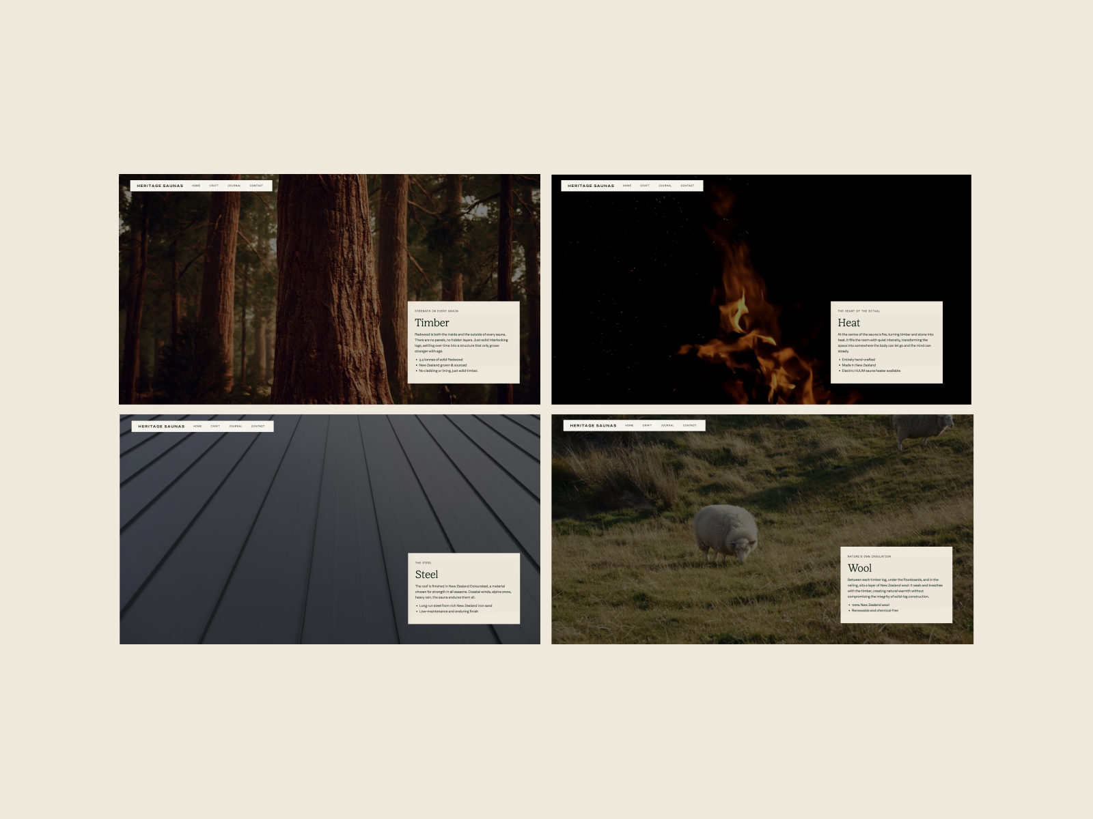Click the Timber card description paragraph
This screenshot has width=1093, height=819.
(x=461, y=343)
